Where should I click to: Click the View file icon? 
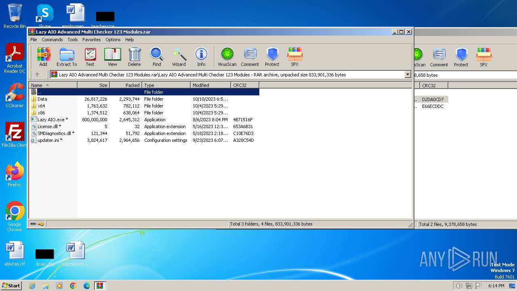[x=112, y=57]
